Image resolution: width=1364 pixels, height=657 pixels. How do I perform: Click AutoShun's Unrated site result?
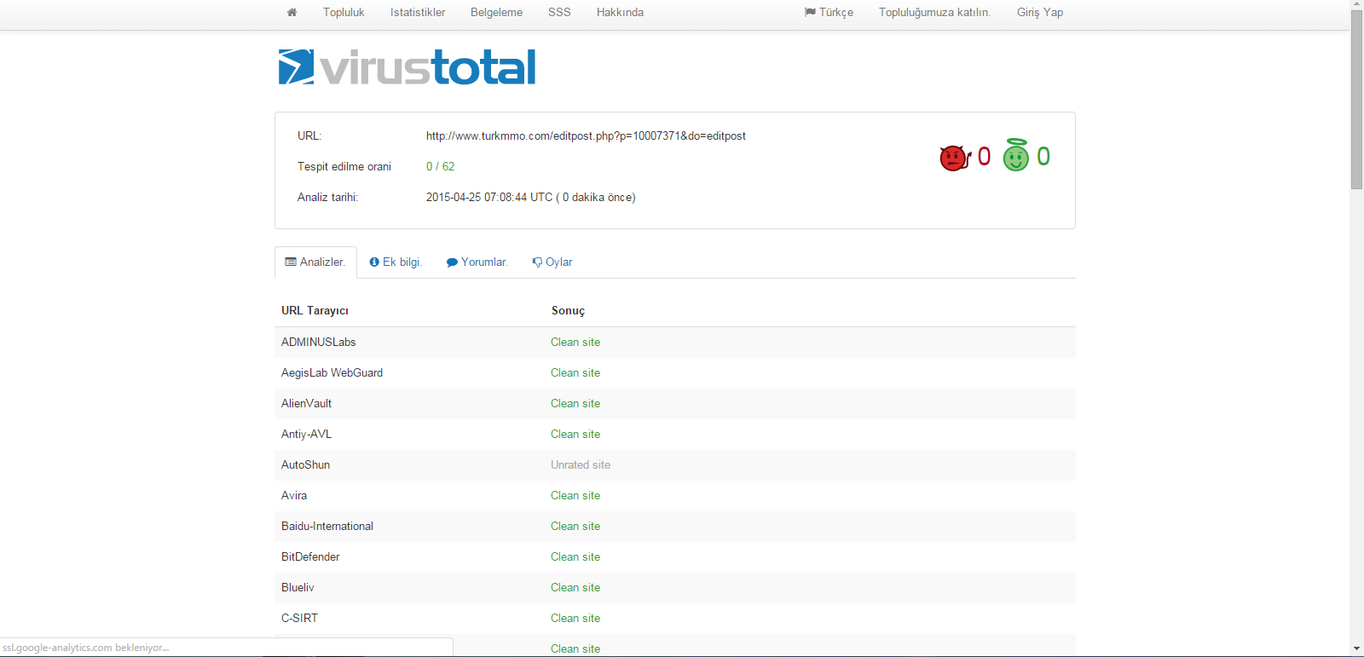[x=581, y=465]
